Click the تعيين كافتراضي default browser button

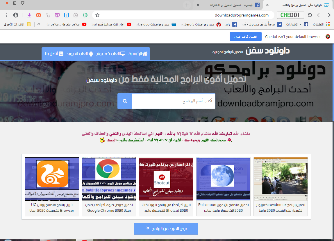click(245, 36)
